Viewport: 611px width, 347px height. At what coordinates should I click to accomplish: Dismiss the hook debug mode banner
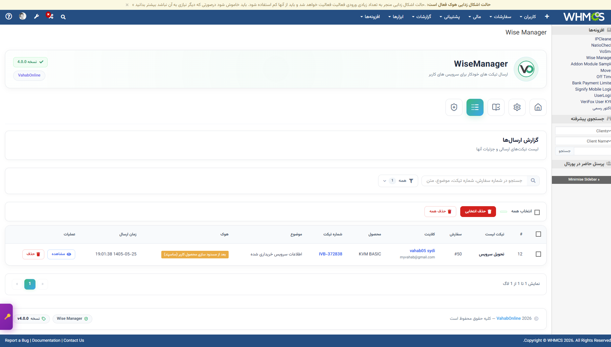[x=127, y=5]
